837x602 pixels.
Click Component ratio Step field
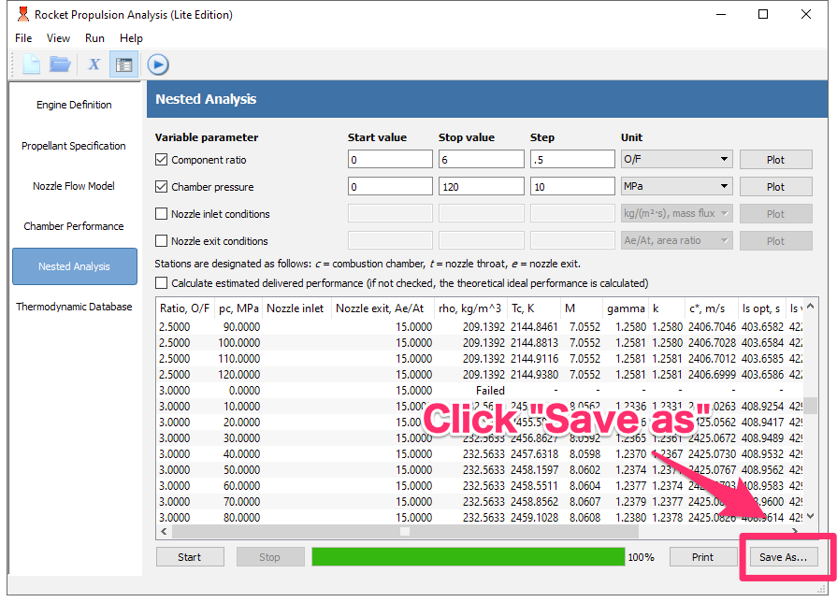coord(572,160)
